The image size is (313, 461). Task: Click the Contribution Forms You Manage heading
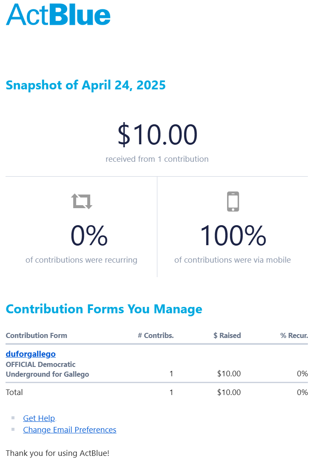click(104, 309)
